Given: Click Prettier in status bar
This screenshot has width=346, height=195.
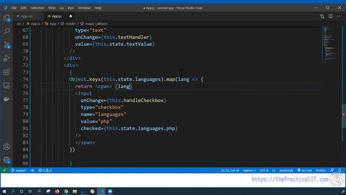Looking at the screenshot, I should click(321, 170).
